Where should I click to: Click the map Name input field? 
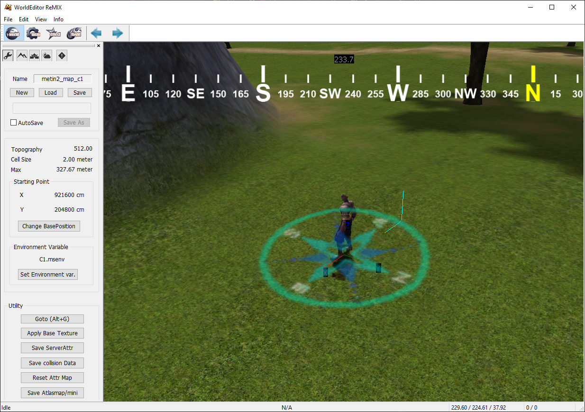click(63, 79)
